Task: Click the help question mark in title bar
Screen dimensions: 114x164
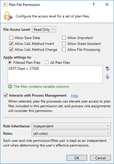Action: (94, 5)
